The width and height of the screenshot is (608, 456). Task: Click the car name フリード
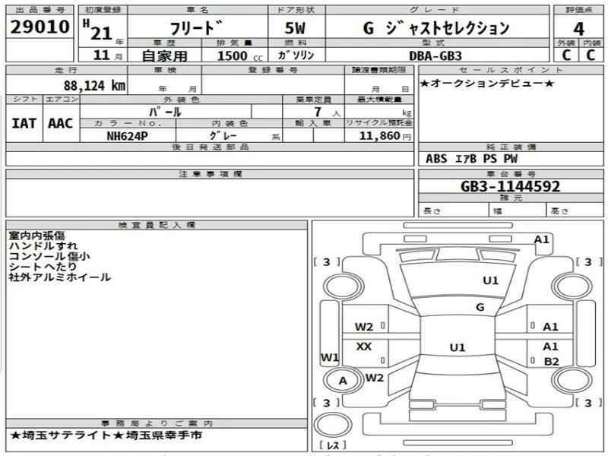coord(196,28)
